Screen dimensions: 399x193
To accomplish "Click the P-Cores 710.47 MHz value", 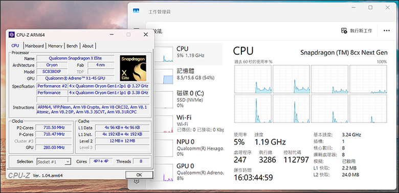I will (53, 134).
